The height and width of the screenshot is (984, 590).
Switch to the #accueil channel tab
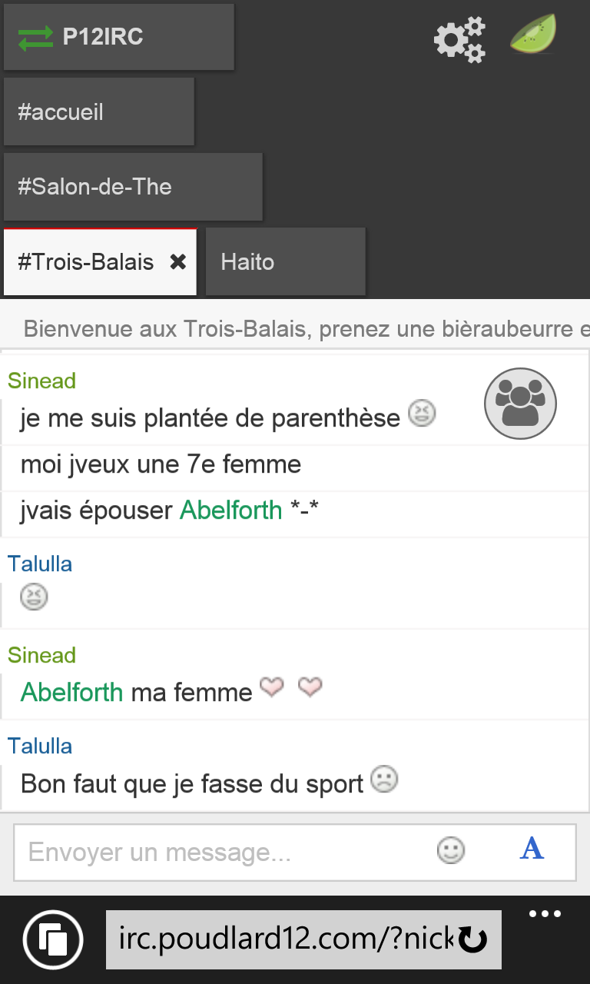click(98, 112)
